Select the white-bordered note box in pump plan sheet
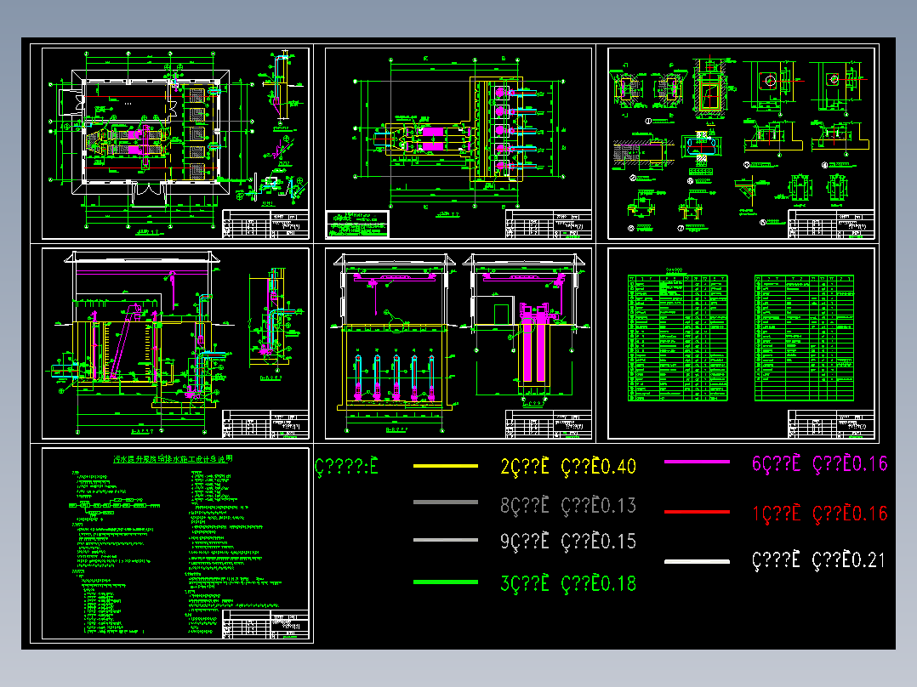 356,224
